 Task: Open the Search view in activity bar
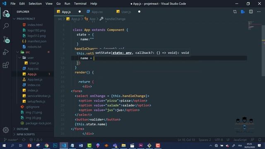click(6, 26)
